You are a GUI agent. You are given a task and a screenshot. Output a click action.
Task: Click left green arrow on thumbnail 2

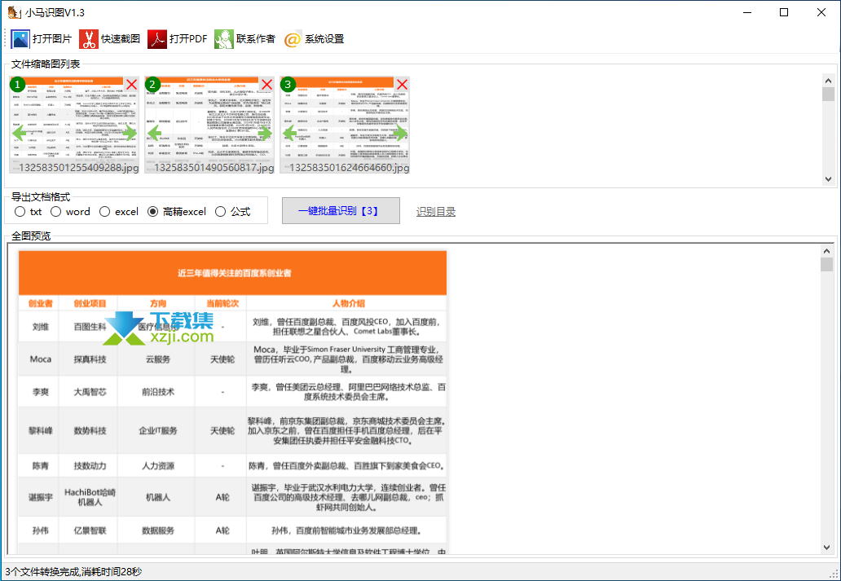(x=155, y=133)
